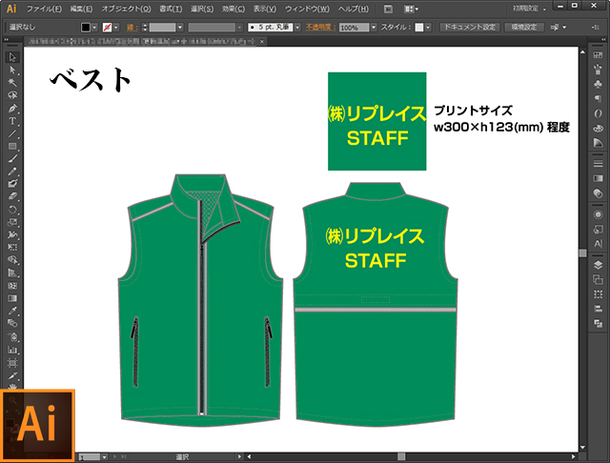Open the 編集(E) menu
610x463 pixels.
[x=81, y=9]
